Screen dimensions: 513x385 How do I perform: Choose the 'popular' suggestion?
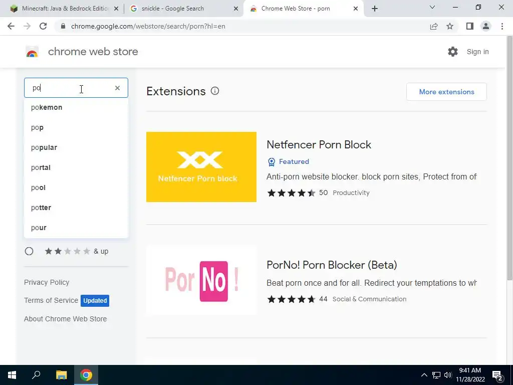[76, 147]
